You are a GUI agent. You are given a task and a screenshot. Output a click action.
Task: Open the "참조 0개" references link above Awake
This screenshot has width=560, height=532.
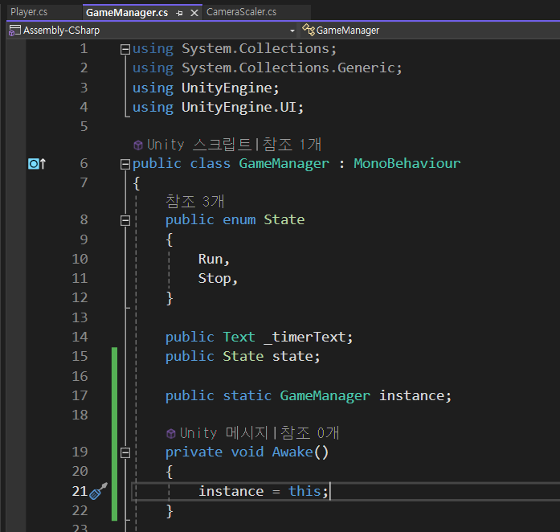[x=309, y=433]
